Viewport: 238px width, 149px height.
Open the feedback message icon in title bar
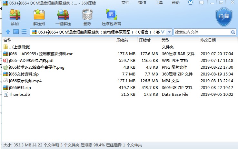tap(202, 3)
